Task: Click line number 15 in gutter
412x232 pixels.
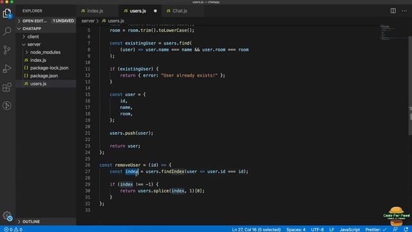Action: [88, 95]
